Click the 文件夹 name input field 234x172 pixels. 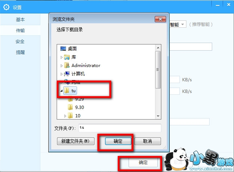click(120, 128)
